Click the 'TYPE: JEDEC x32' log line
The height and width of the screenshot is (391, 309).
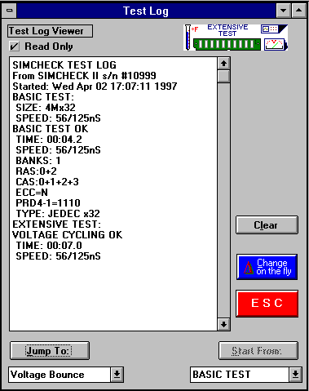58,214
